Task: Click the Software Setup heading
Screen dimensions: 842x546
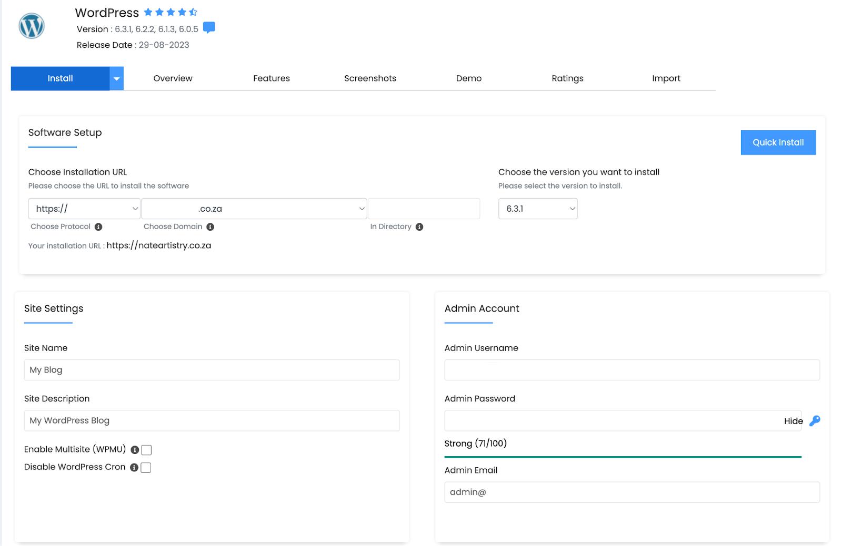Action: click(65, 132)
